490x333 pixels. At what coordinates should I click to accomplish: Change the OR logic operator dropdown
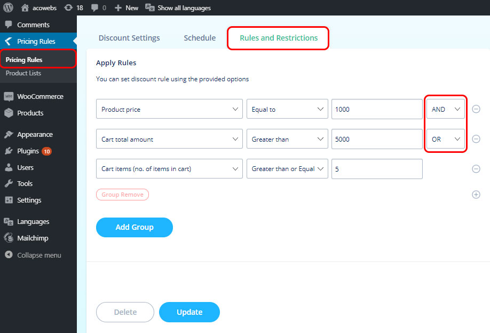(x=446, y=139)
